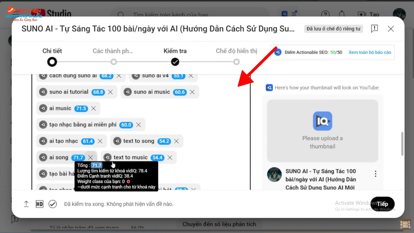Click the "Đã lưu ở chế độ riêng tư" status badge
Viewport: 414px width, 233px height.
[x=333, y=29]
